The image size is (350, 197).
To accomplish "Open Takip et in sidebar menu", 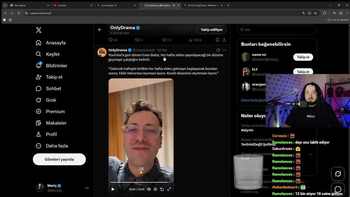I will [49, 77].
